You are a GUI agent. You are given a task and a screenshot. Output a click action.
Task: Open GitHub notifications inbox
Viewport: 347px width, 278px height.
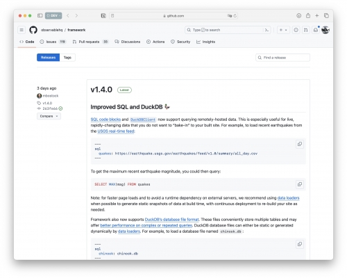[x=316, y=30]
